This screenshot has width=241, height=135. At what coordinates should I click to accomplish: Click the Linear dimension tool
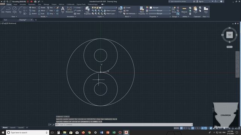(77, 7)
